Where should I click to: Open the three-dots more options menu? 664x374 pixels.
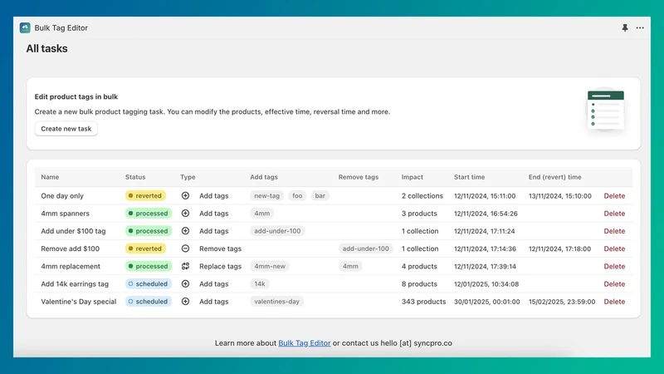[x=640, y=28]
